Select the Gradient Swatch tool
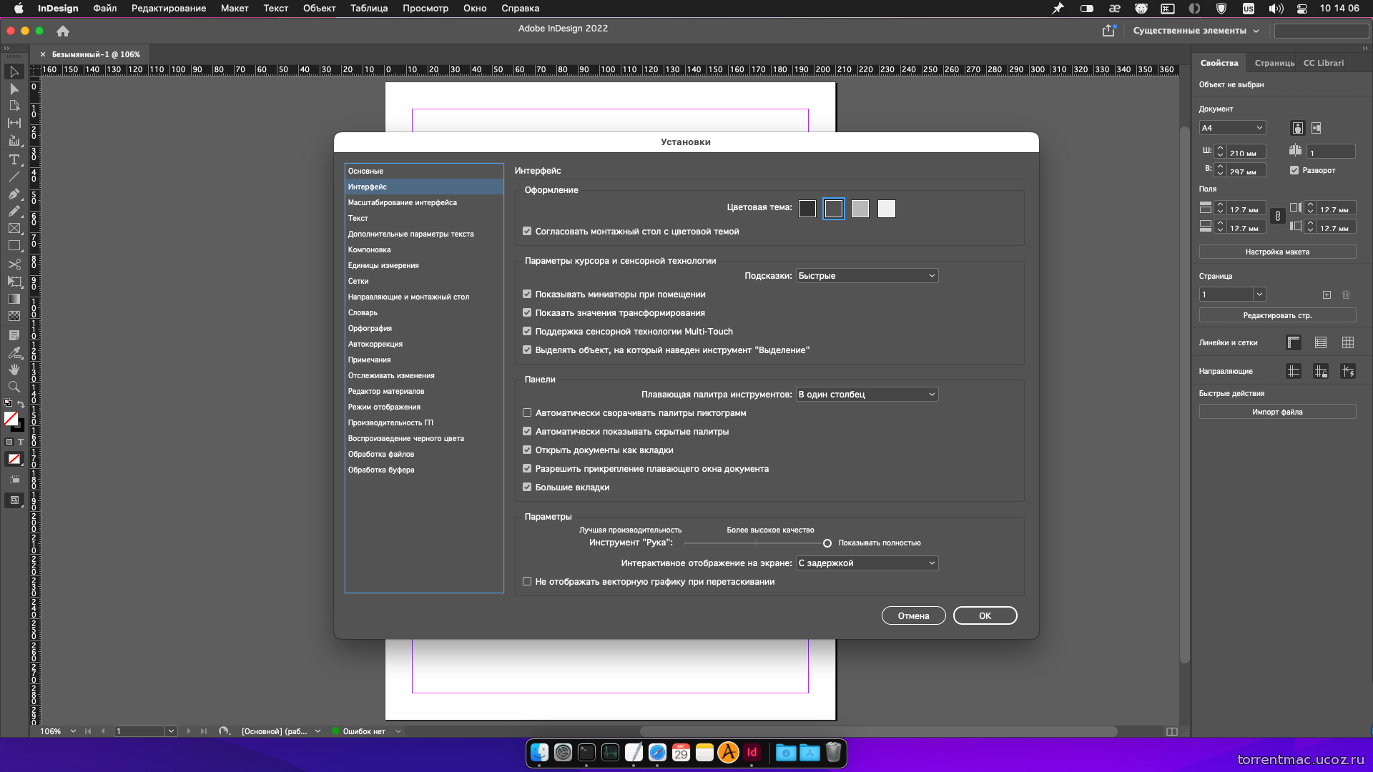The image size is (1373, 772). tap(14, 299)
